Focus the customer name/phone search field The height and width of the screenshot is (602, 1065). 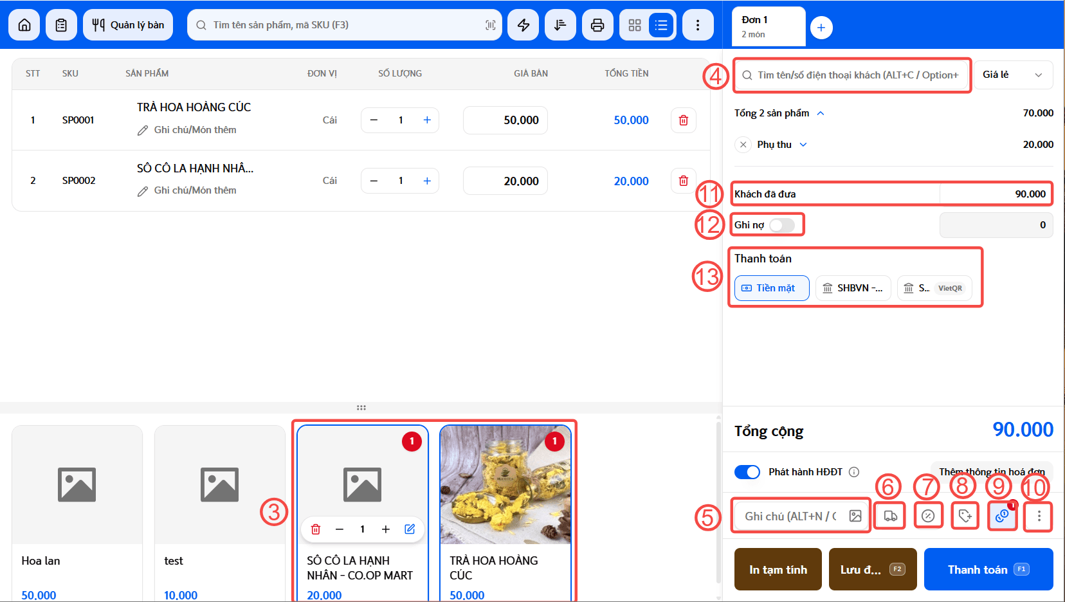[x=851, y=75]
